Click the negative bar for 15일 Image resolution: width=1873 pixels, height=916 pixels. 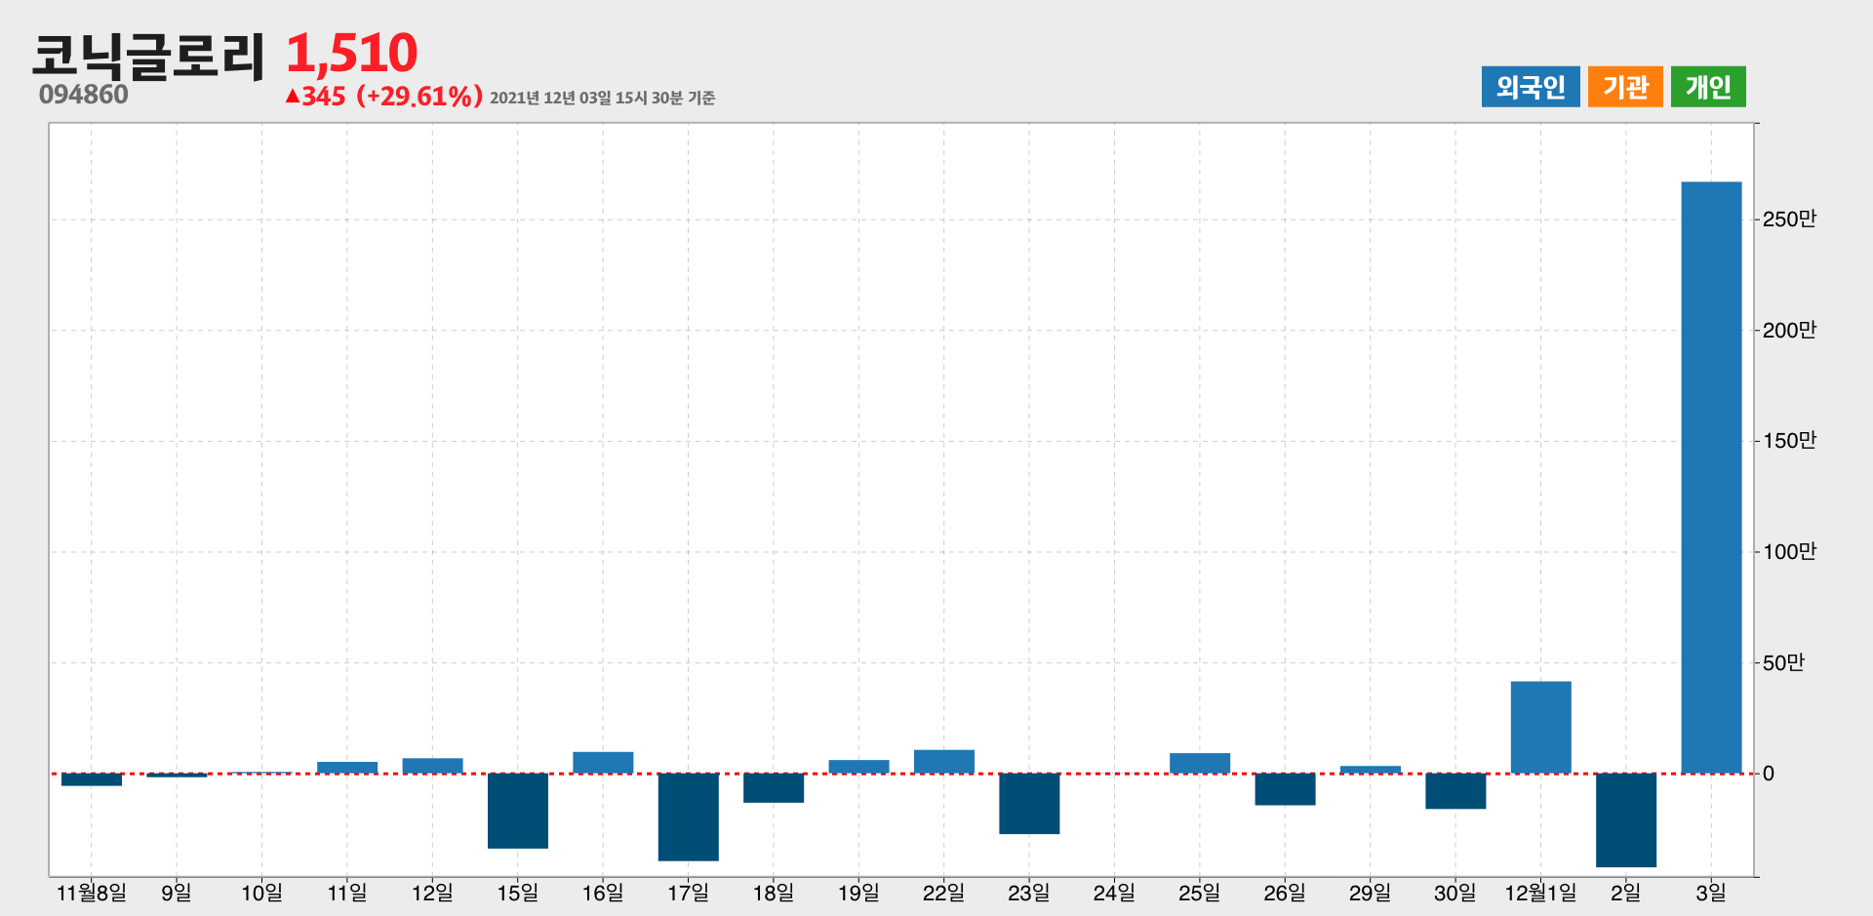518,811
